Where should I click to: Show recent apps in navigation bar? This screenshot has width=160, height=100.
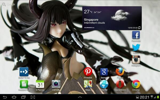coord(23,97)
